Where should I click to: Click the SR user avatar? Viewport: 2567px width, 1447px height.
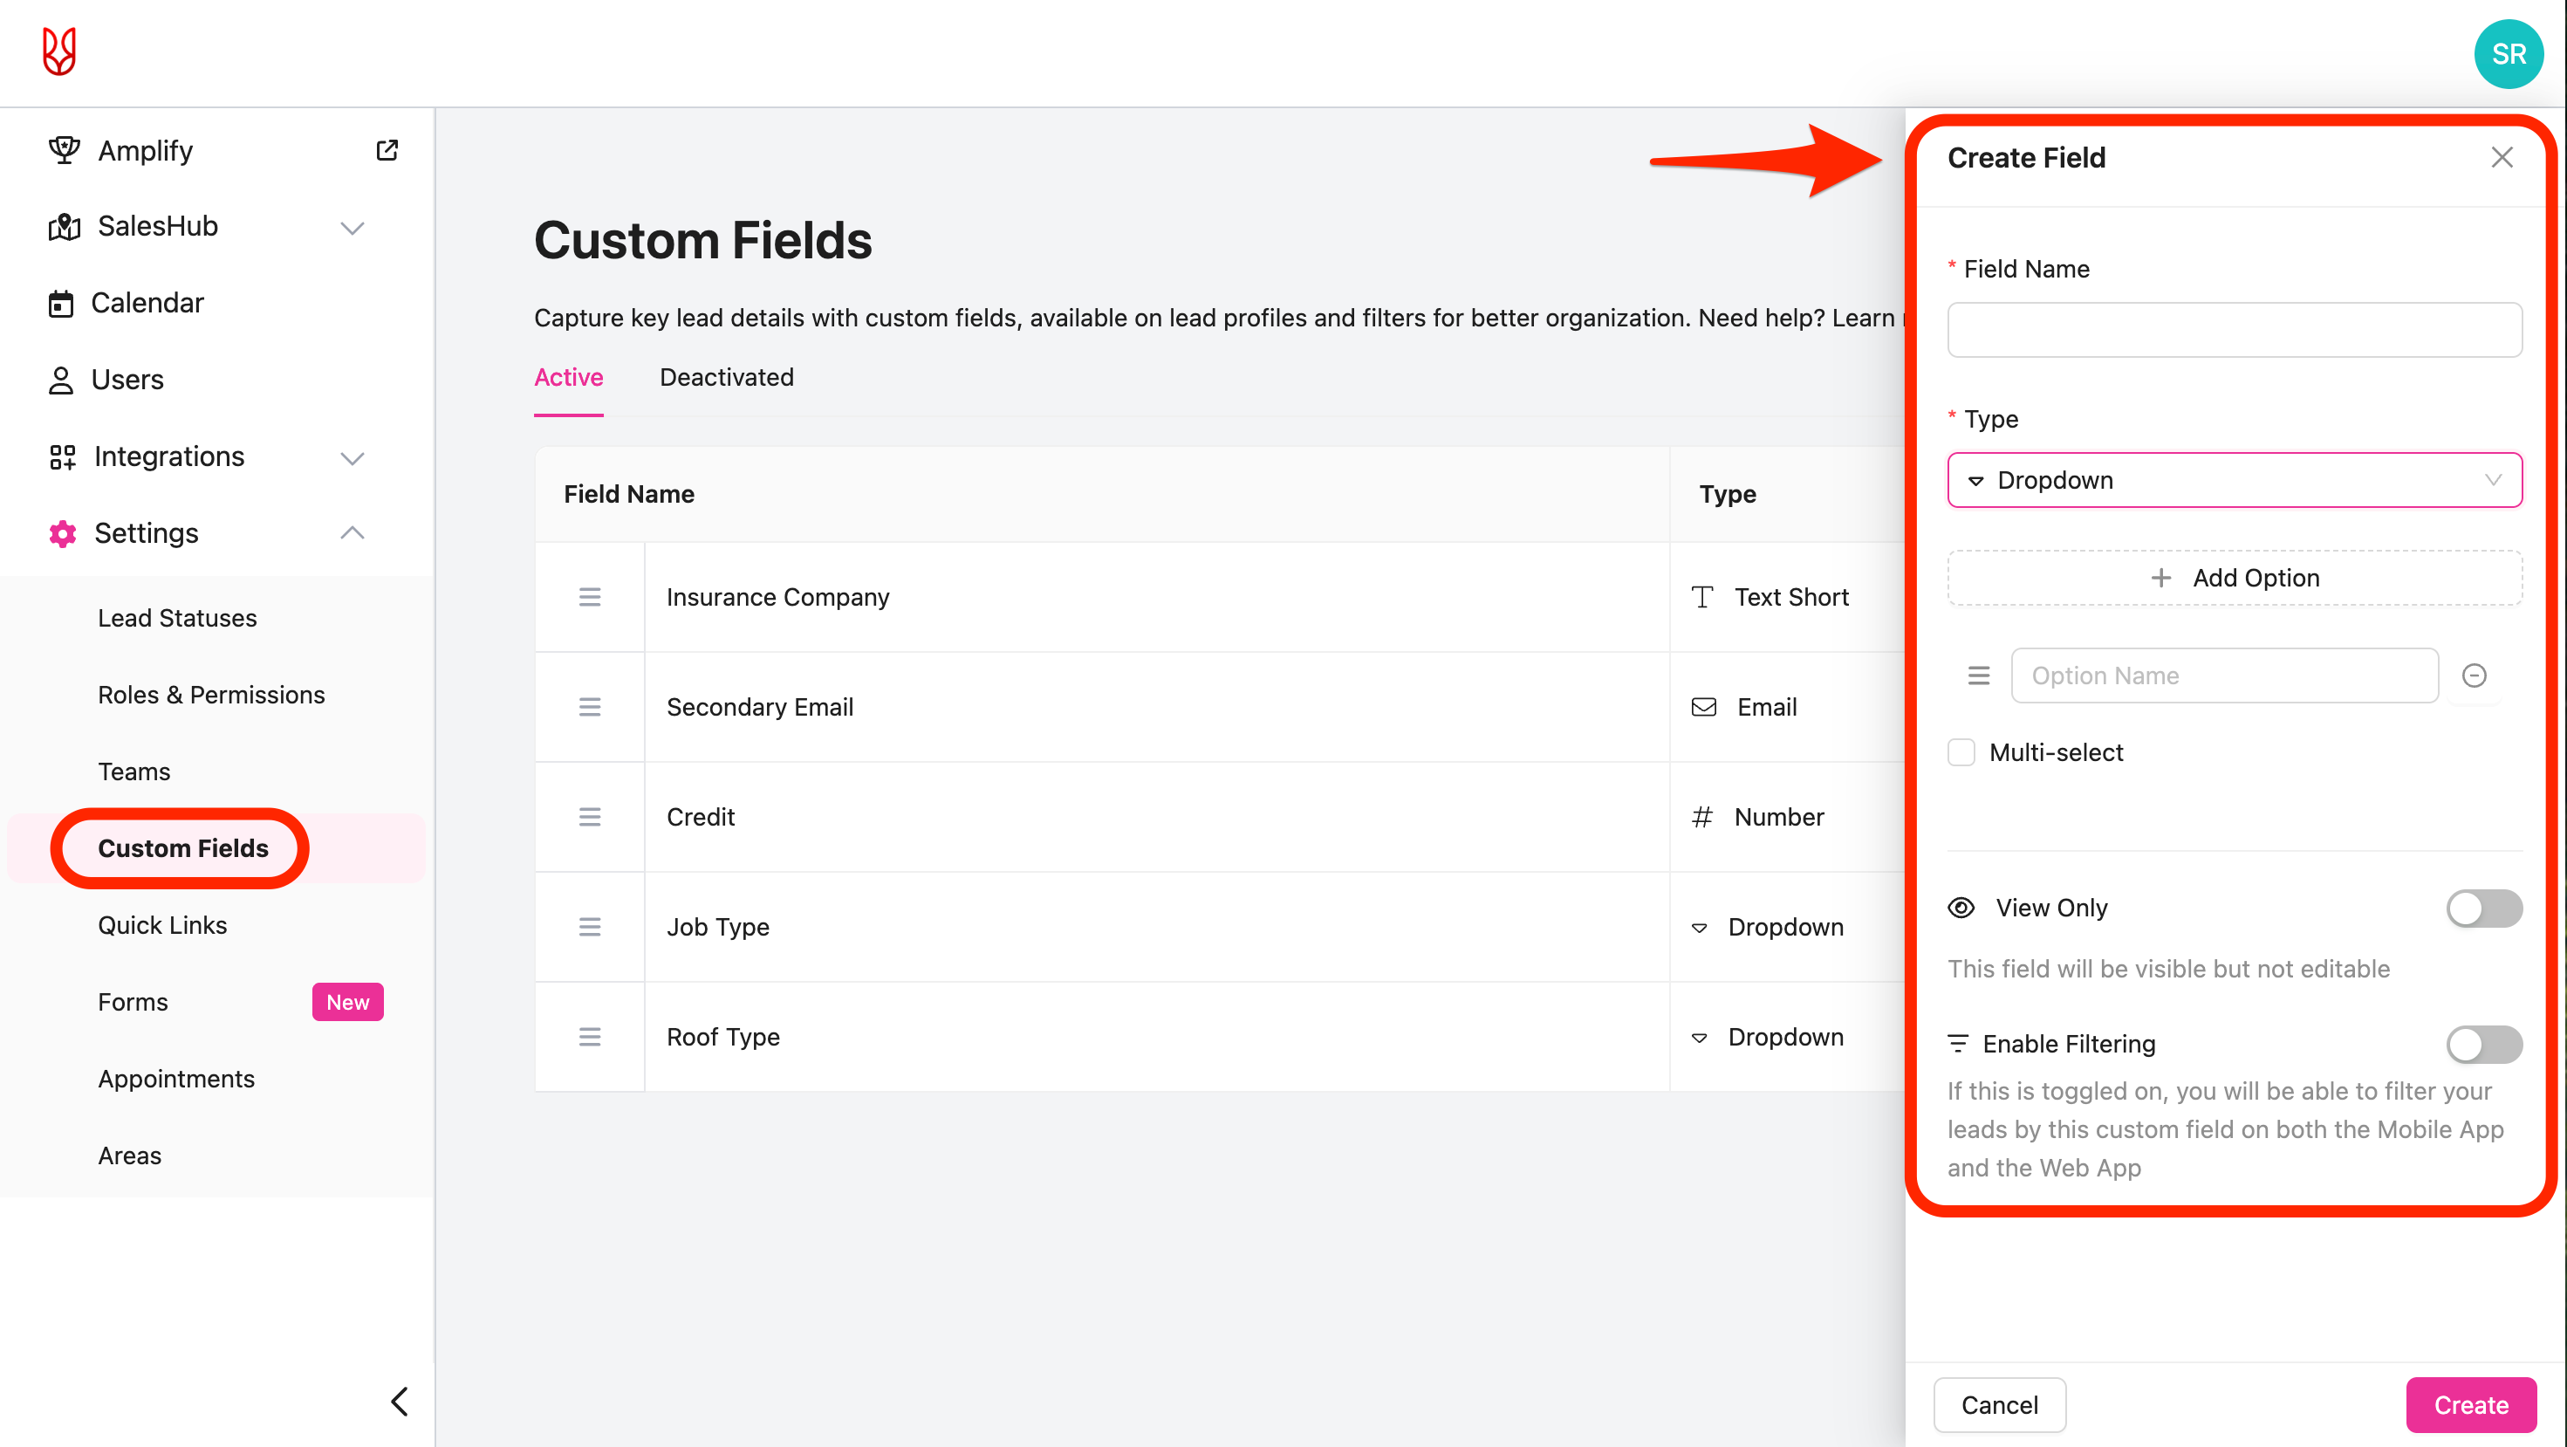[2509, 54]
